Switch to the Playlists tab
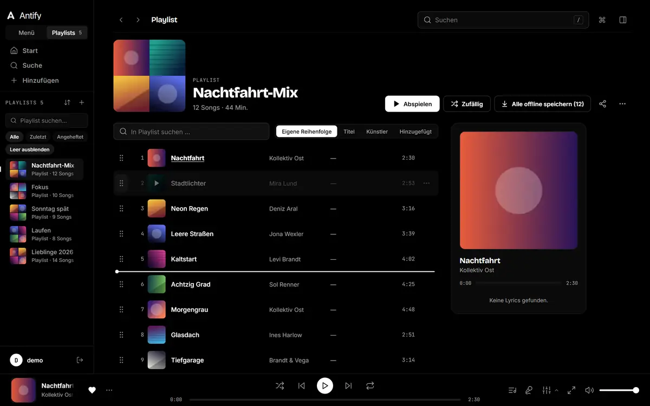The width and height of the screenshot is (650, 406). [67, 33]
